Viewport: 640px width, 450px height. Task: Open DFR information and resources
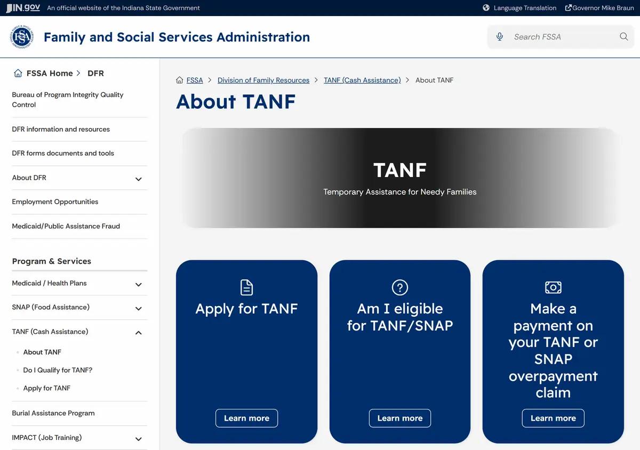61,129
